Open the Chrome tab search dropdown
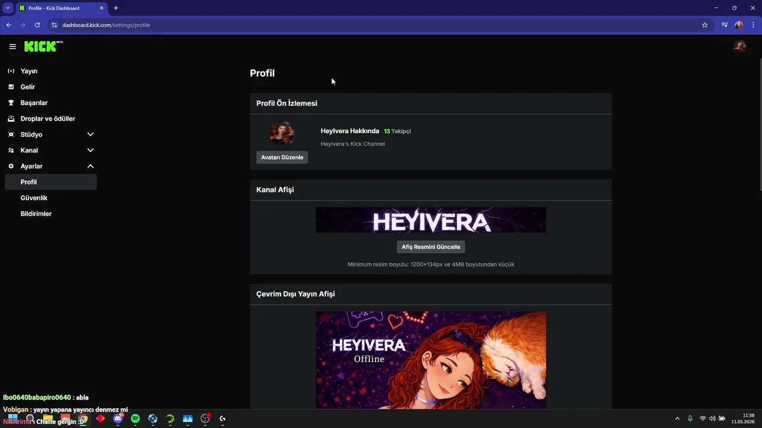762x428 pixels. click(x=8, y=8)
